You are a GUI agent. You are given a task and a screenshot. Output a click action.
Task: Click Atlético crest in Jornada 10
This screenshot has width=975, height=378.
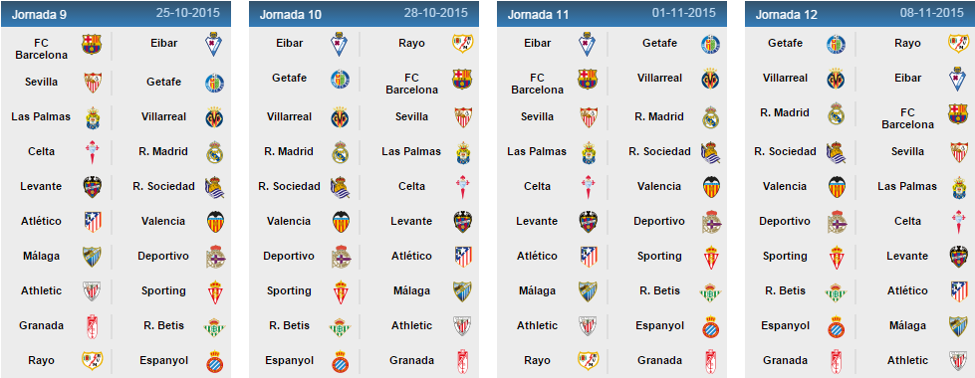pos(463,257)
